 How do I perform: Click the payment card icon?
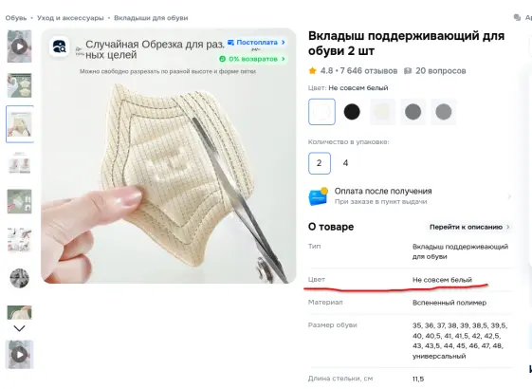tap(319, 196)
